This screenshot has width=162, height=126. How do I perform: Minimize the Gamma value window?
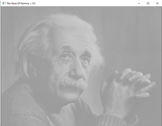pyautogui.click(x=139, y=3)
